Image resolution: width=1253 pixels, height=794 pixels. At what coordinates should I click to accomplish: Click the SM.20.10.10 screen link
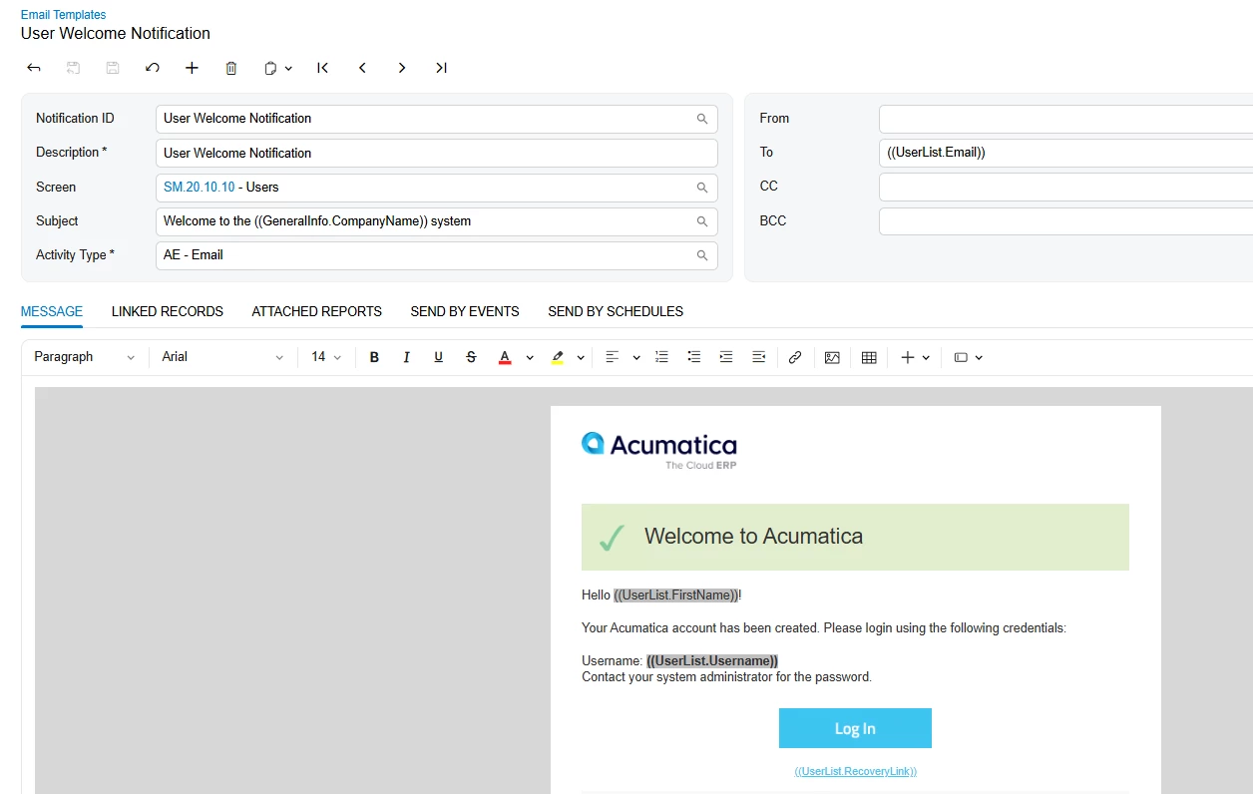[x=200, y=187]
